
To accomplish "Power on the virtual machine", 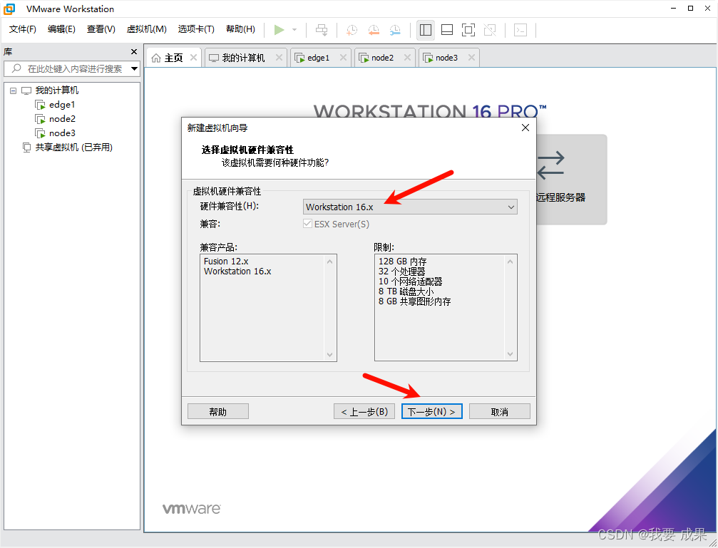I will pos(280,30).
